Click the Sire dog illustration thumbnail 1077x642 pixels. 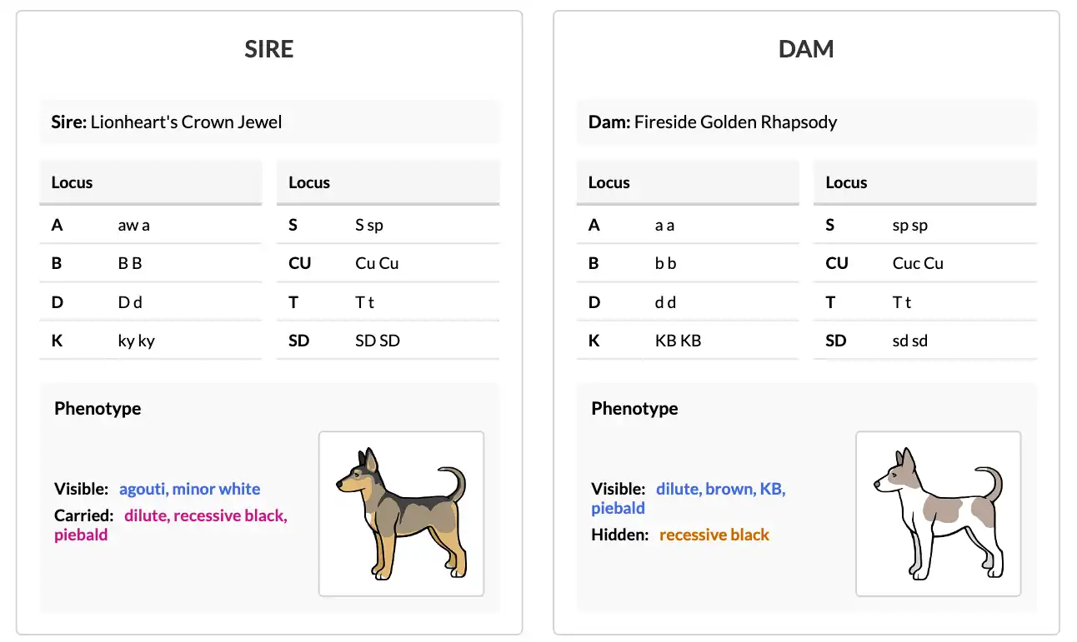point(400,513)
